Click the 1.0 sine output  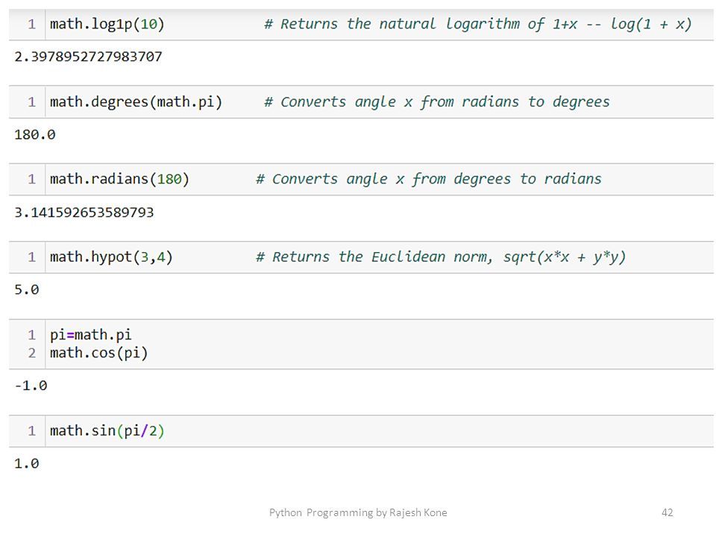pyautogui.click(x=27, y=463)
